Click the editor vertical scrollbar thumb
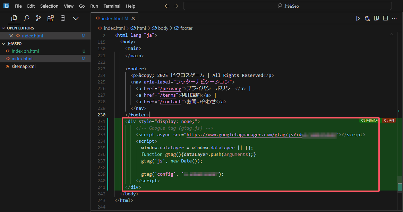This screenshot has height=212, width=403. click(x=400, y=184)
